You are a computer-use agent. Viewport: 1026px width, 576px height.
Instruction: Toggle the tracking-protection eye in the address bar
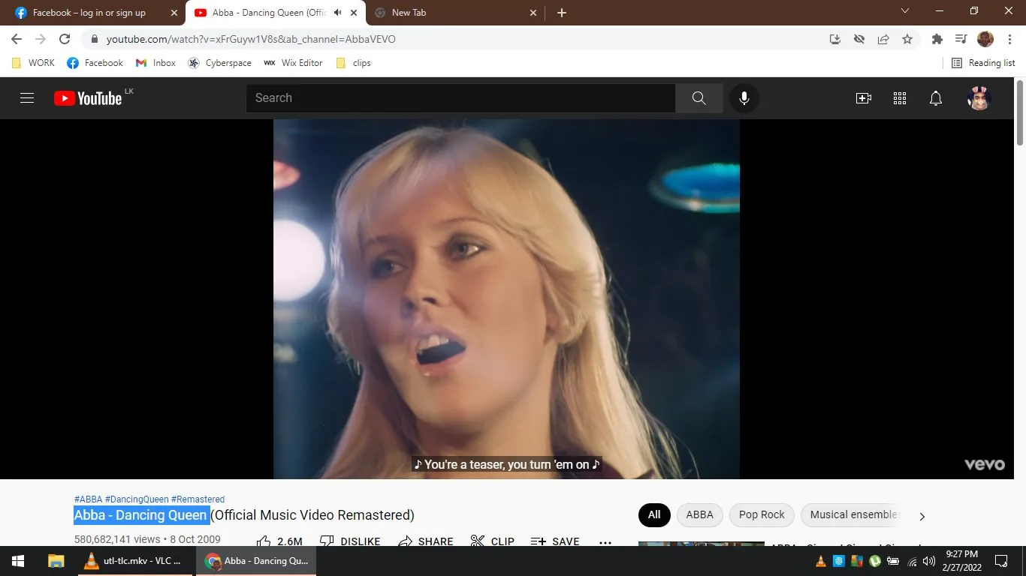pyautogui.click(x=859, y=39)
